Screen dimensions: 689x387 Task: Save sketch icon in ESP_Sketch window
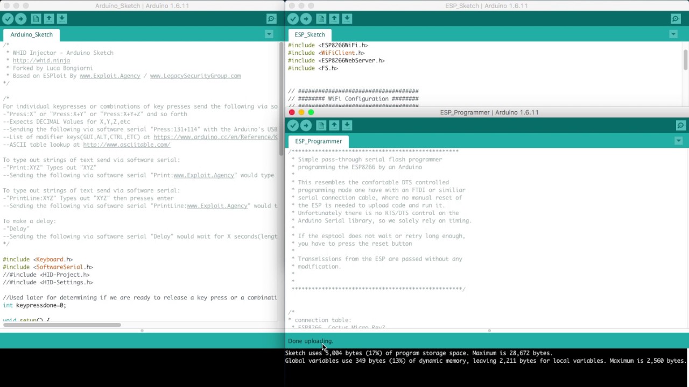tap(347, 19)
